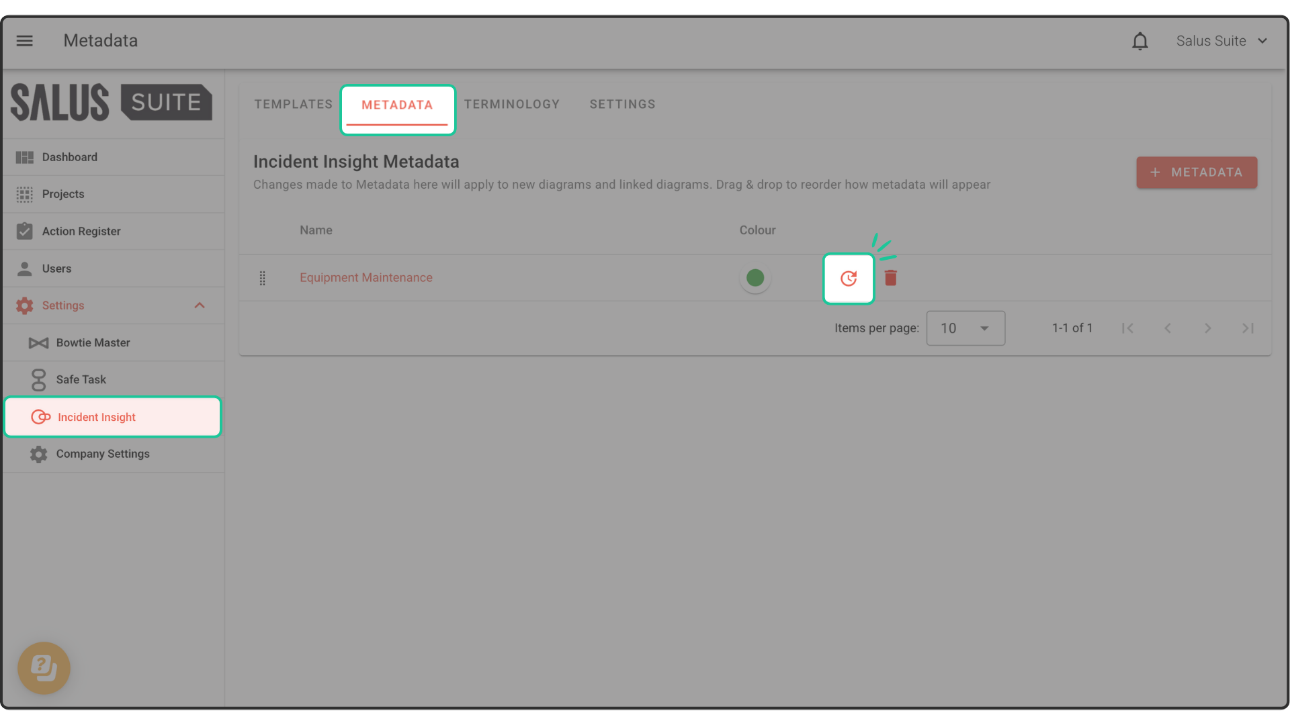This screenshot has height=725, width=1290.
Task: Open the Dashboard page
Action: pos(69,157)
